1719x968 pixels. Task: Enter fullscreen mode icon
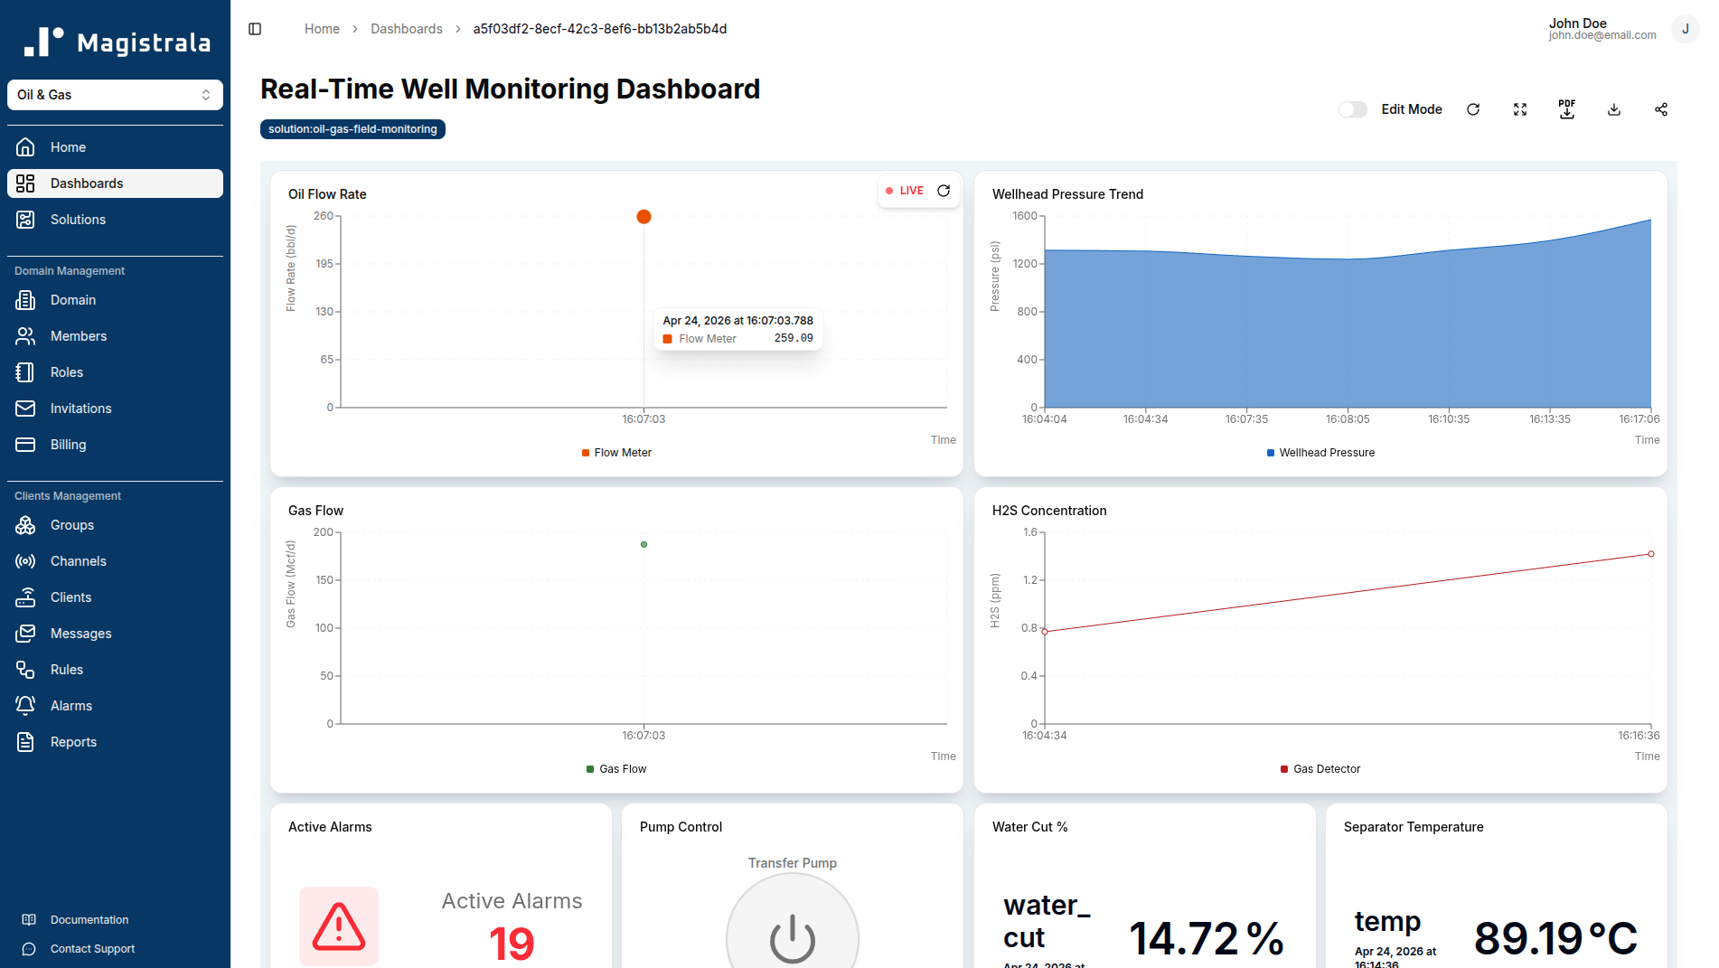point(1520,109)
